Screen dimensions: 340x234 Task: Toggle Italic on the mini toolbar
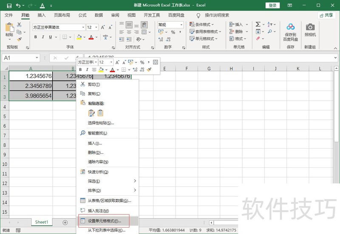87,70
